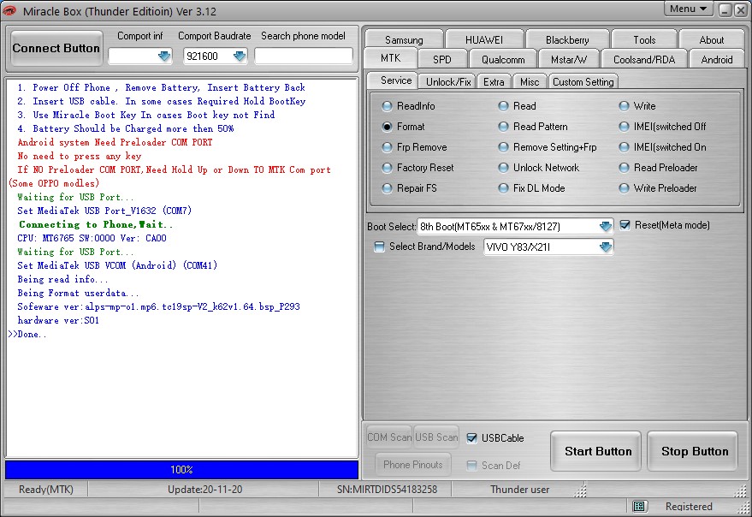
Task: Open the Menu dropdown in title bar
Action: [x=688, y=9]
